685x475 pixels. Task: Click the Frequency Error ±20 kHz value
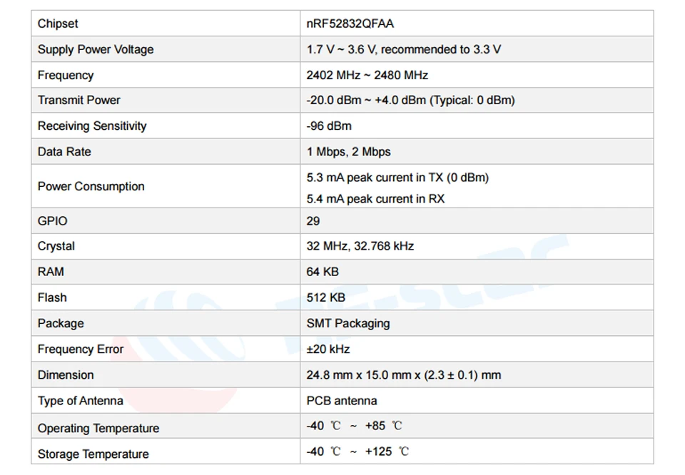click(x=328, y=349)
